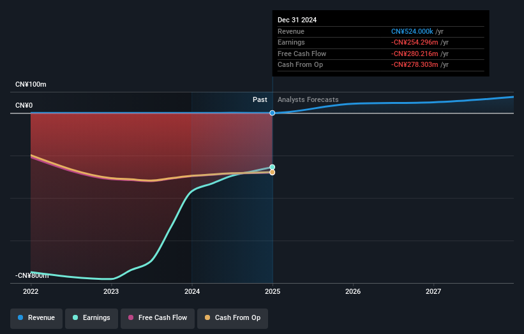This screenshot has height=334, width=524.
Task: Click the Earnings row label in tooltip
Action: pos(291,42)
